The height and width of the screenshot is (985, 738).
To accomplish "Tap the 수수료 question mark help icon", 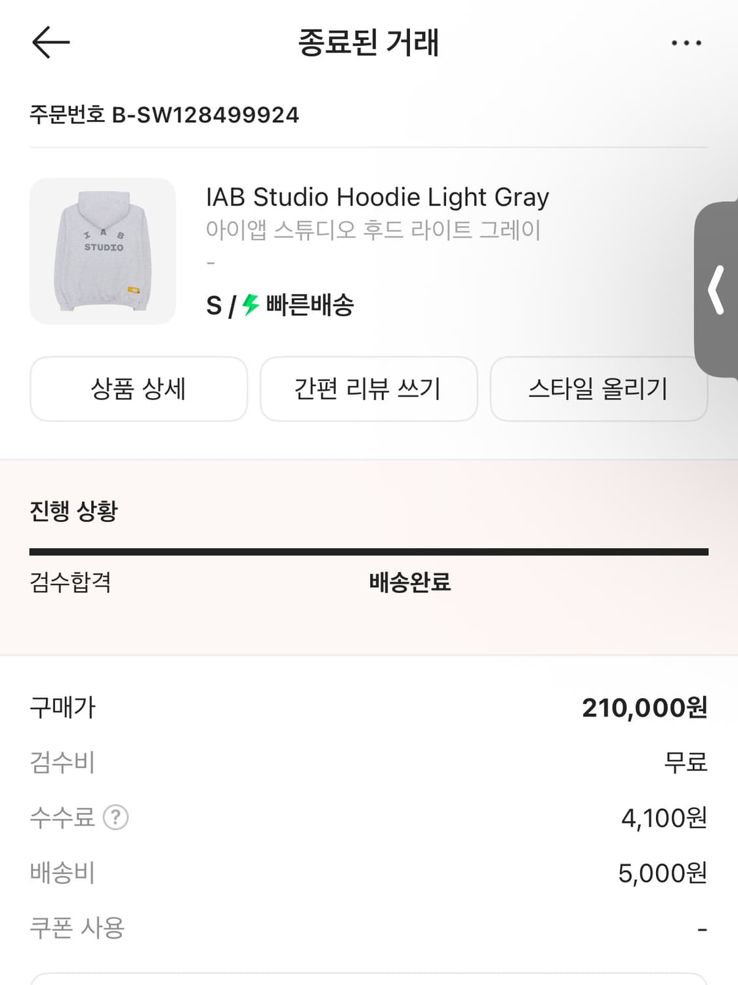I will click(116, 818).
